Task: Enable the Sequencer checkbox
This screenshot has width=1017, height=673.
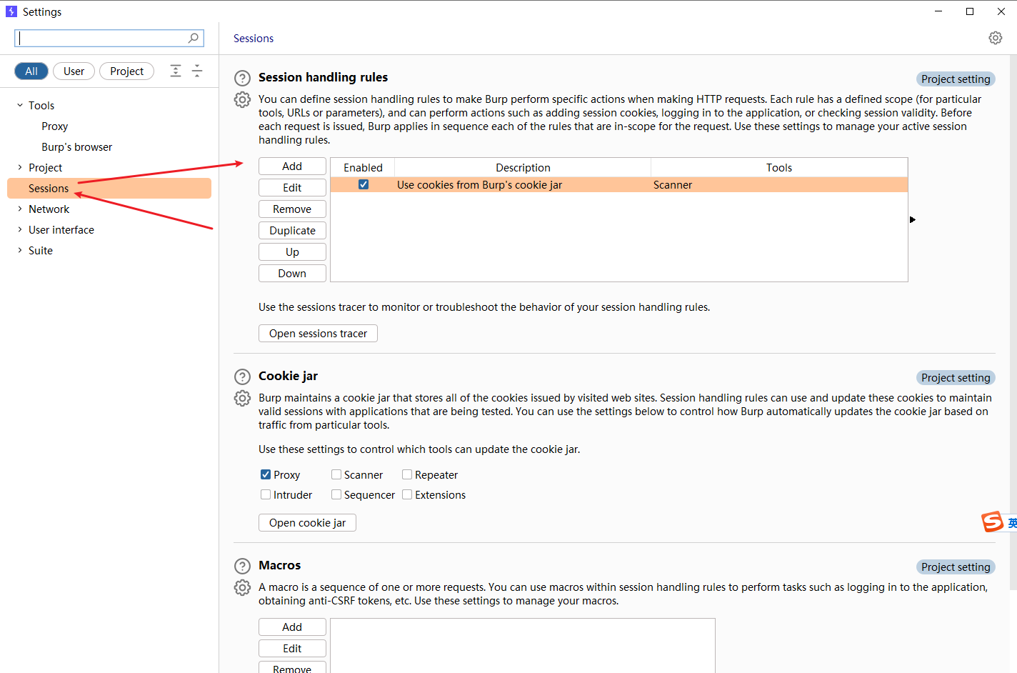Action: pyautogui.click(x=336, y=494)
